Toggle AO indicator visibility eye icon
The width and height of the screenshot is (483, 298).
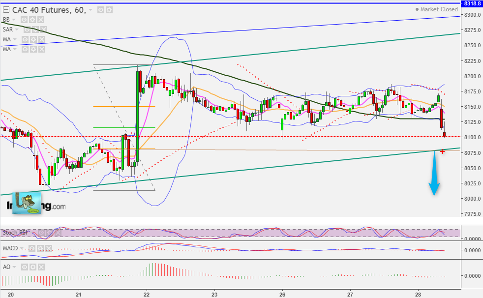point(25,267)
